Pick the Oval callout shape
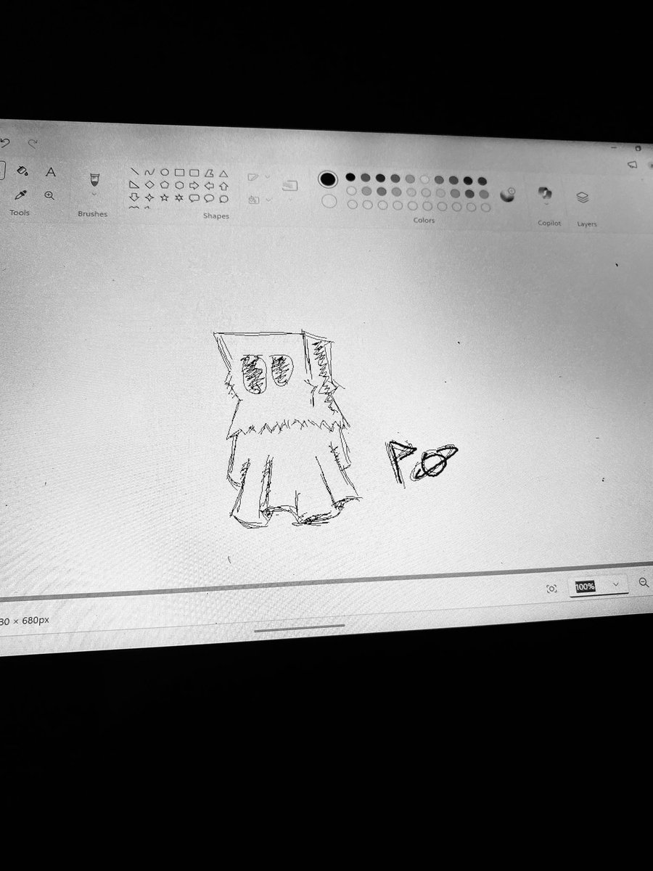The height and width of the screenshot is (871, 653). pos(209,198)
